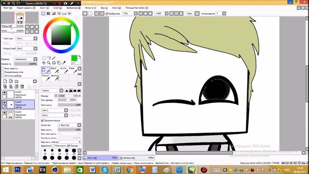Hide the bottom Слой1 layer
Image resolution: width=309 pixels, height=174 pixels.
point(4,112)
